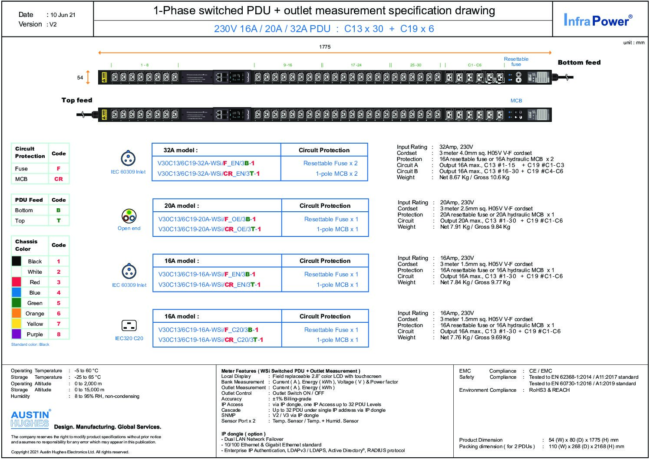Click the Austin Hughes logo
Image resolution: width=650 pixels, height=459 pixels.
tap(30, 419)
